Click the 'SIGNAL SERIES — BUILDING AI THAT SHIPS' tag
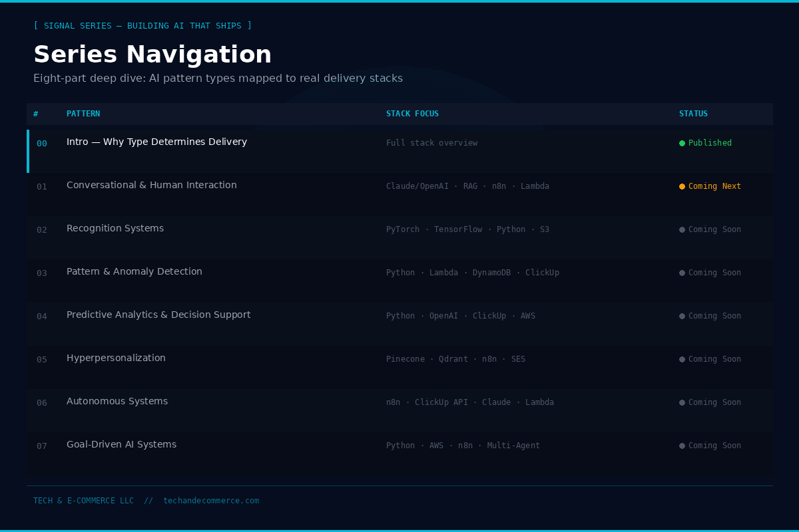The image size is (799, 532). [x=142, y=26]
